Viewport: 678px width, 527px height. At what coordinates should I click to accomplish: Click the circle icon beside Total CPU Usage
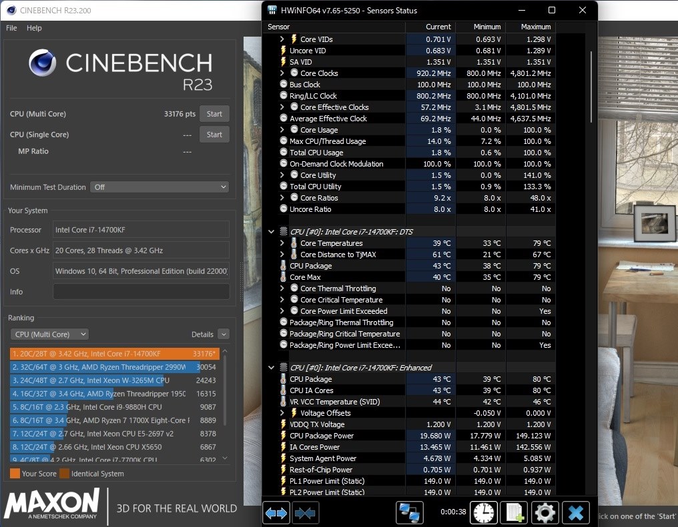pyautogui.click(x=284, y=152)
